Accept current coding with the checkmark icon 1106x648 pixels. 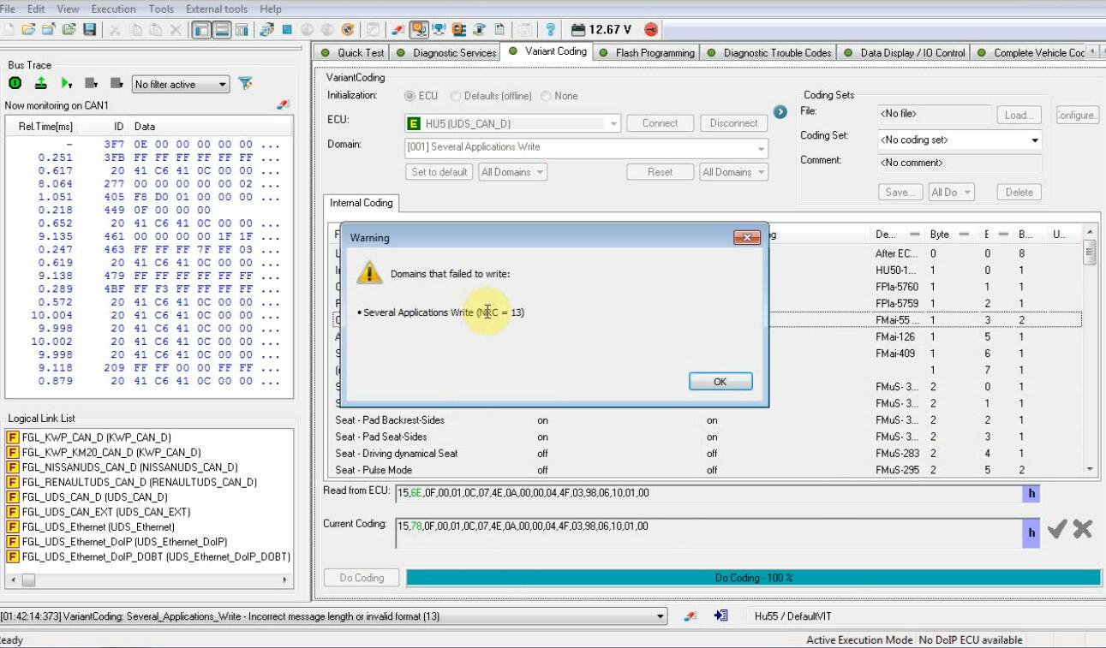(1056, 530)
